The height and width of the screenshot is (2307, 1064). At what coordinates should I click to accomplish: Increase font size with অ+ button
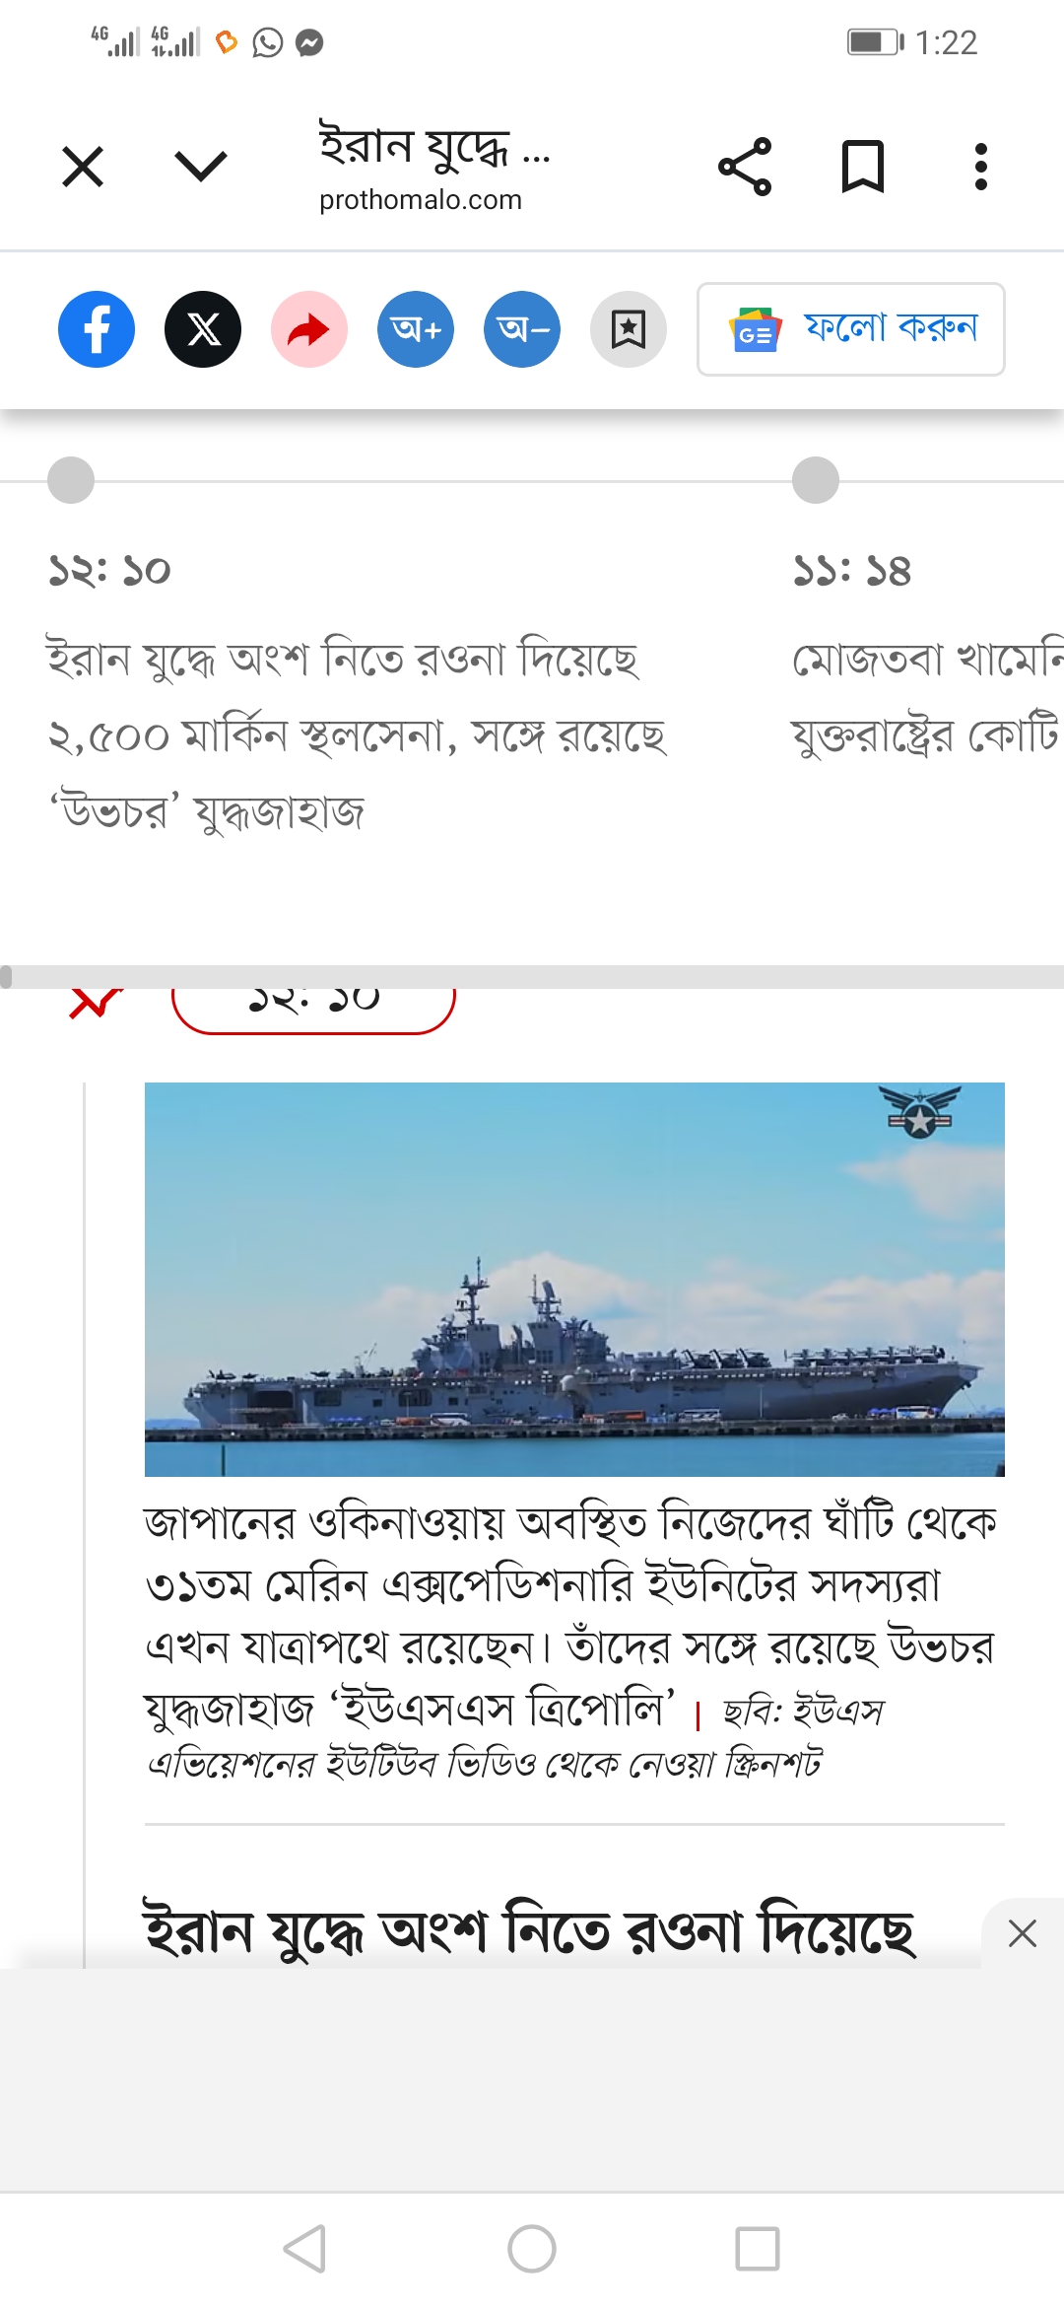point(416,329)
